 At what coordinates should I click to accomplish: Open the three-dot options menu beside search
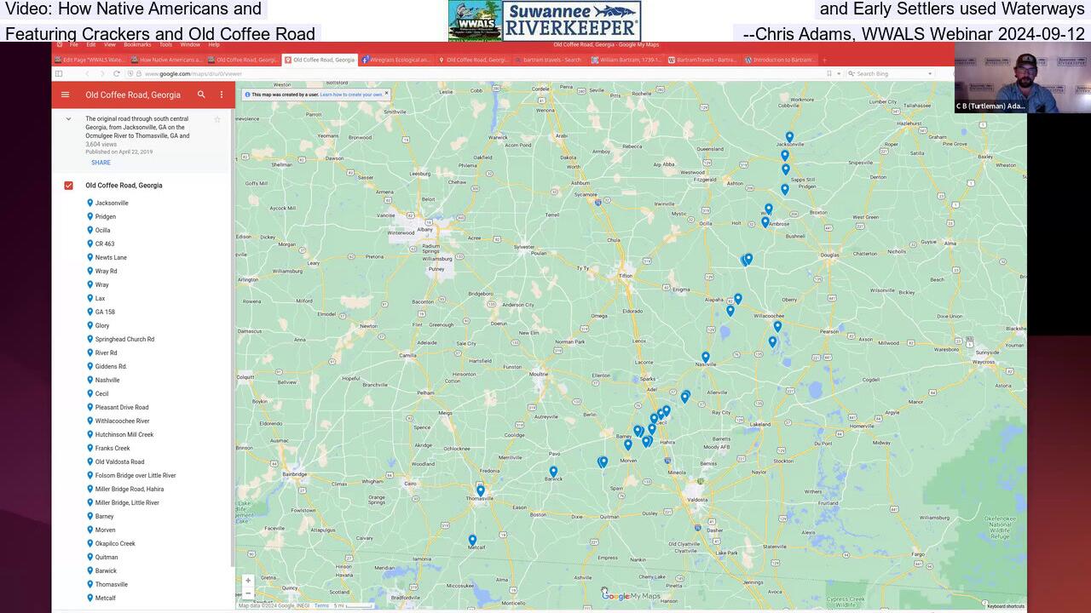[222, 95]
